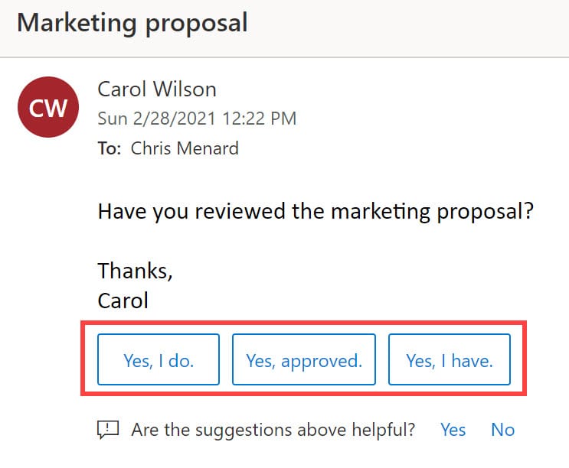Click the Sun 2/28/2021 12:22 PM timestamp
The height and width of the screenshot is (468, 569).
[197, 119]
